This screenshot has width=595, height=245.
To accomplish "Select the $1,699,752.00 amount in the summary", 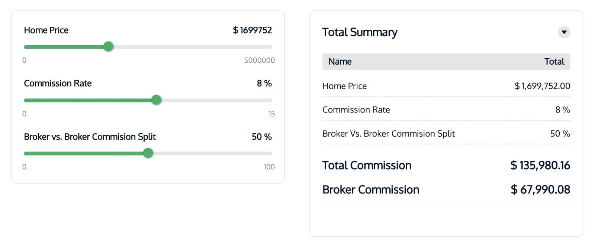I will 542,86.
